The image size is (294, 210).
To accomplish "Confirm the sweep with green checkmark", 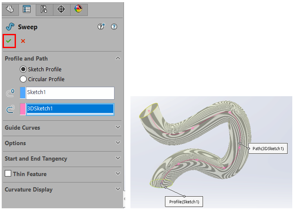I will tap(9, 41).
